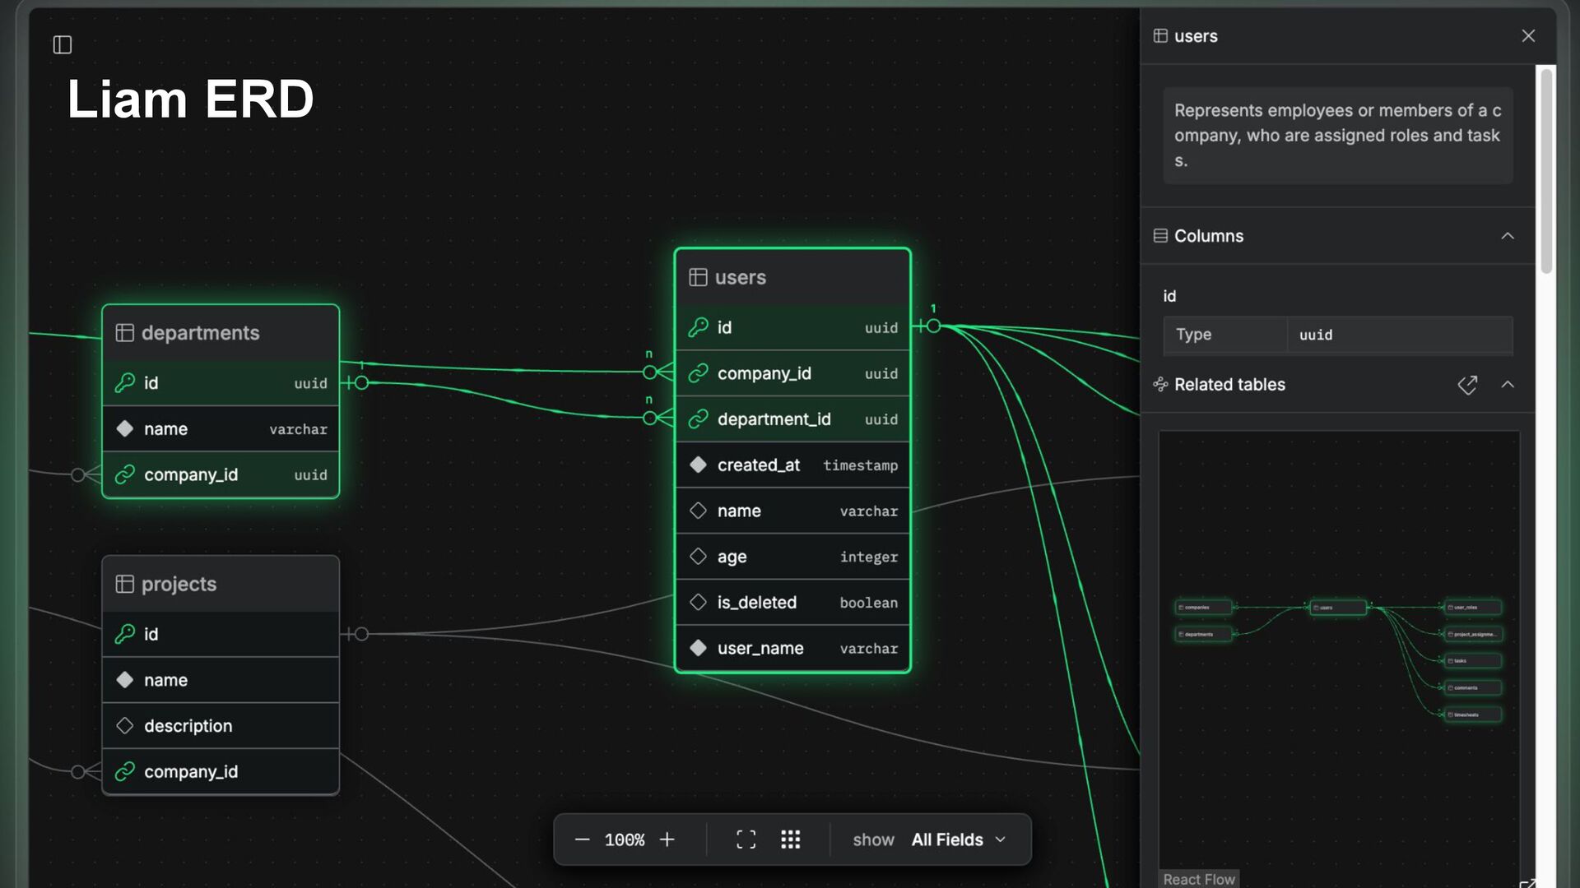Image resolution: width=1580 pixels, height=888 pixels.
Task: Click the is_deleted diamond icon in users
Action: pyautogui.click(x=699, y=603)
